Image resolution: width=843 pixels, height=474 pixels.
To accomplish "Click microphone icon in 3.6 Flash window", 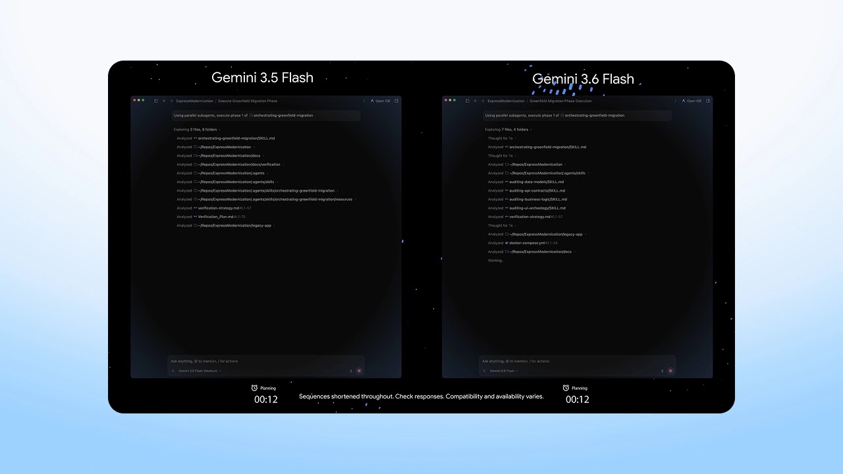I will [x=663, y=371].
